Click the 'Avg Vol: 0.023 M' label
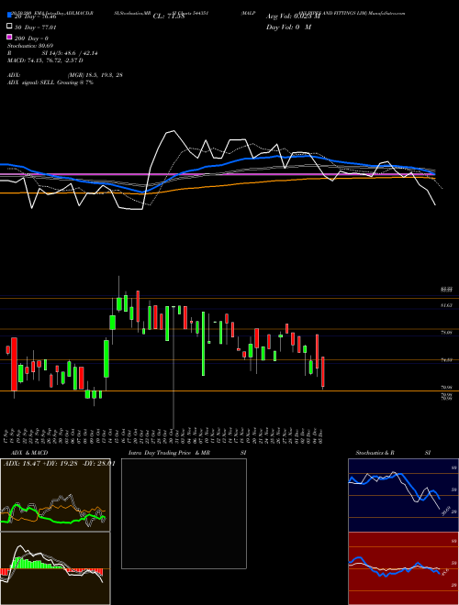Image resolution: width=459 pixels, height=605 pixels. (x=293, y=16)
